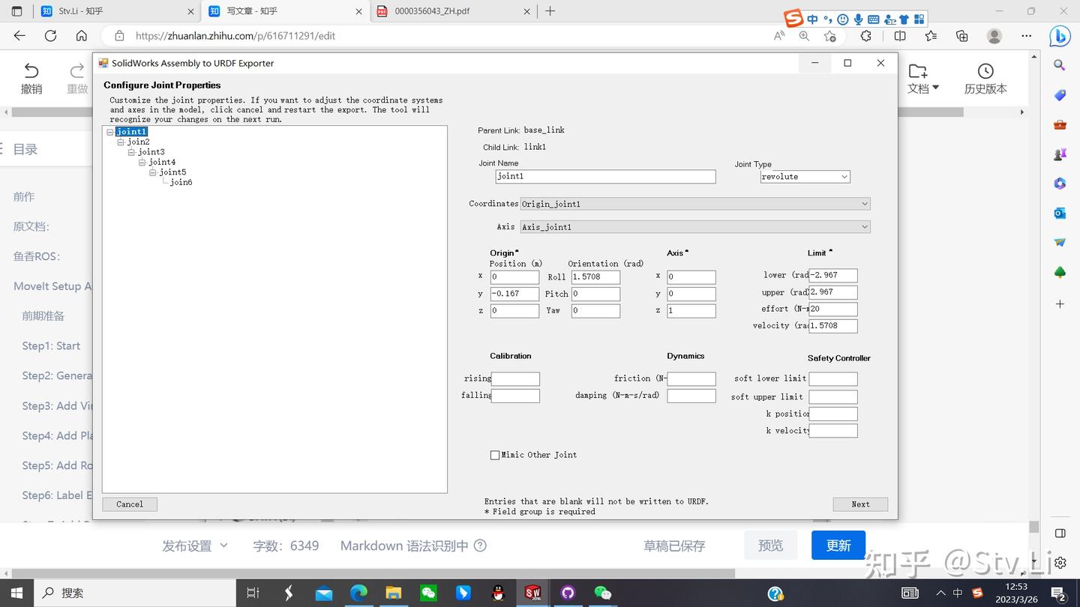Refresh the Zhihu page
The width and height of the screenshot is (1080, 607).
(50, 36)
